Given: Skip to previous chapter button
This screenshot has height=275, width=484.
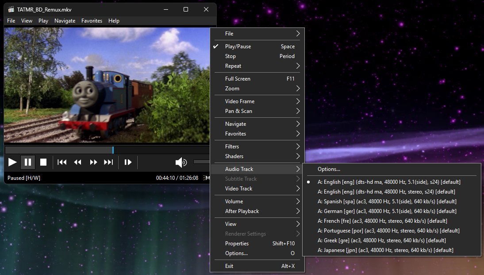Looking at the screenshot, I should [x=62, y=162].
